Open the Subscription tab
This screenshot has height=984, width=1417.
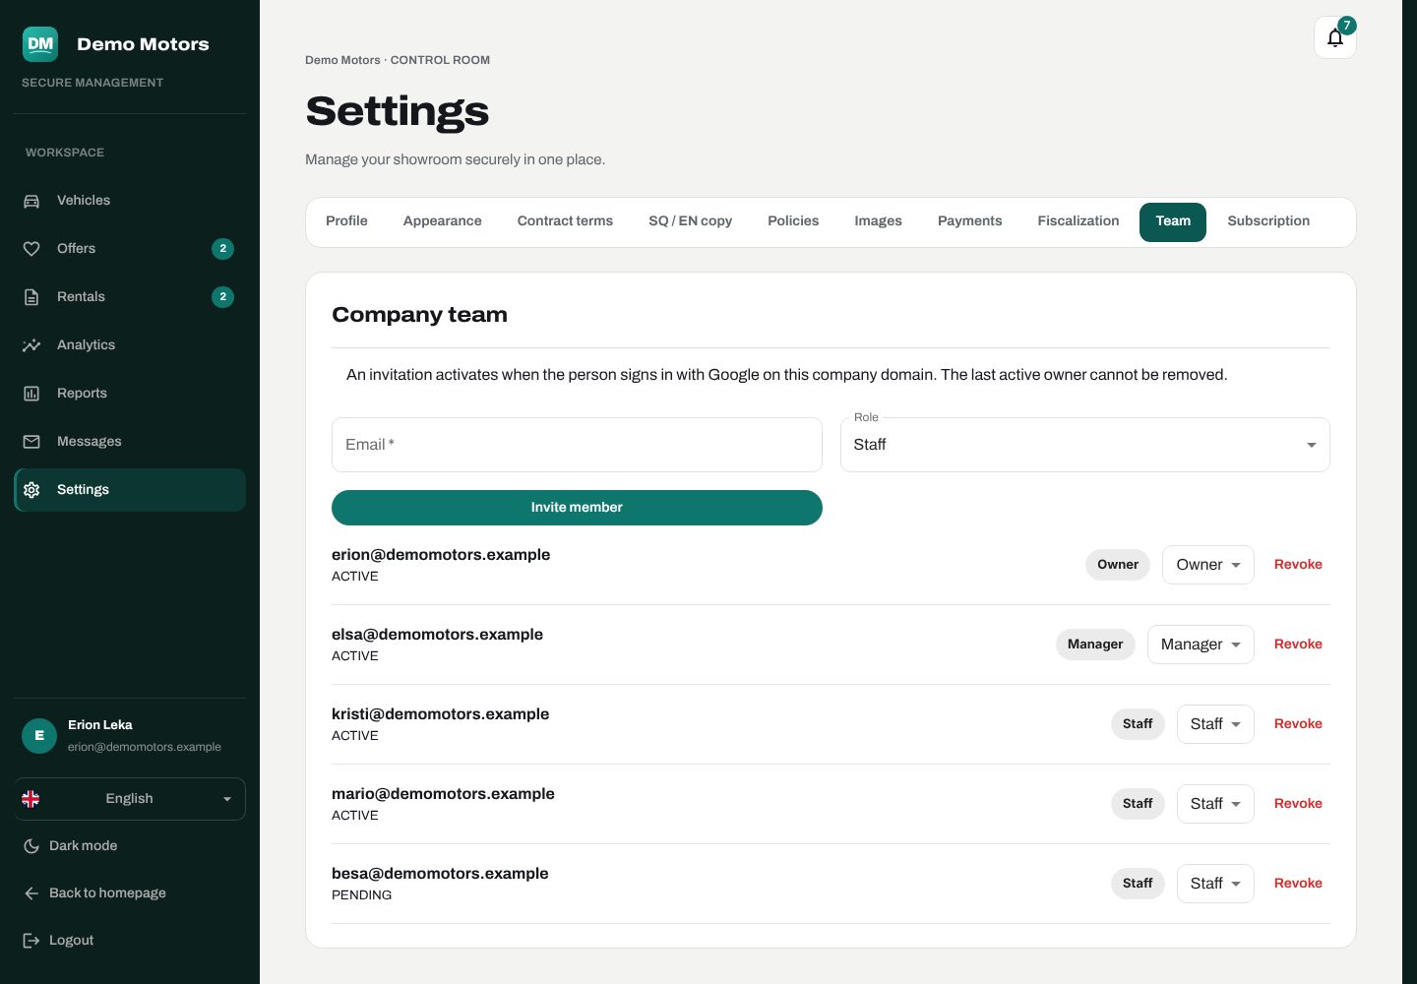point(1268,221)
